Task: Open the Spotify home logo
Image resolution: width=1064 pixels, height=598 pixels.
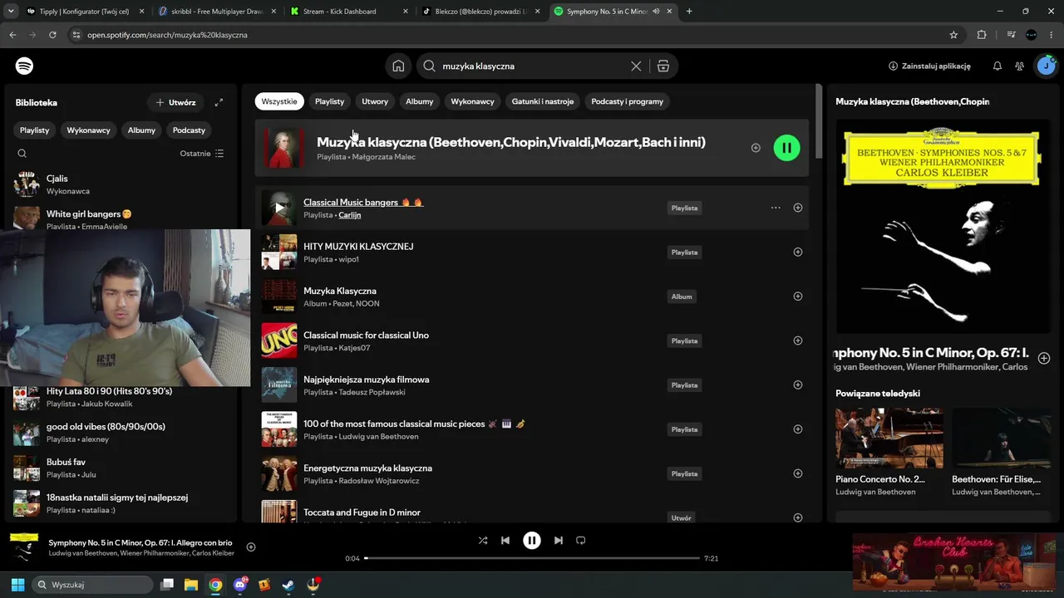Action: (24, 66)
